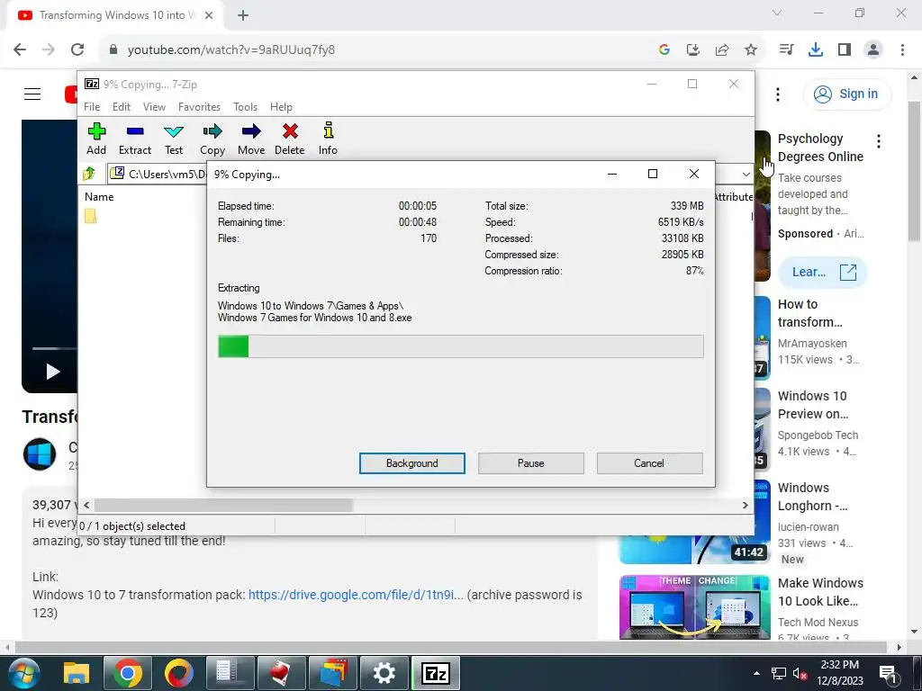The width and height of the screenshot is (922, 691).
Task: Click the install app icon in address bar
Action: [693, 50]
